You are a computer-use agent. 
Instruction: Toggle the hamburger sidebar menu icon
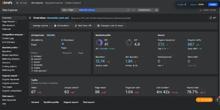[x=30, y=18]
